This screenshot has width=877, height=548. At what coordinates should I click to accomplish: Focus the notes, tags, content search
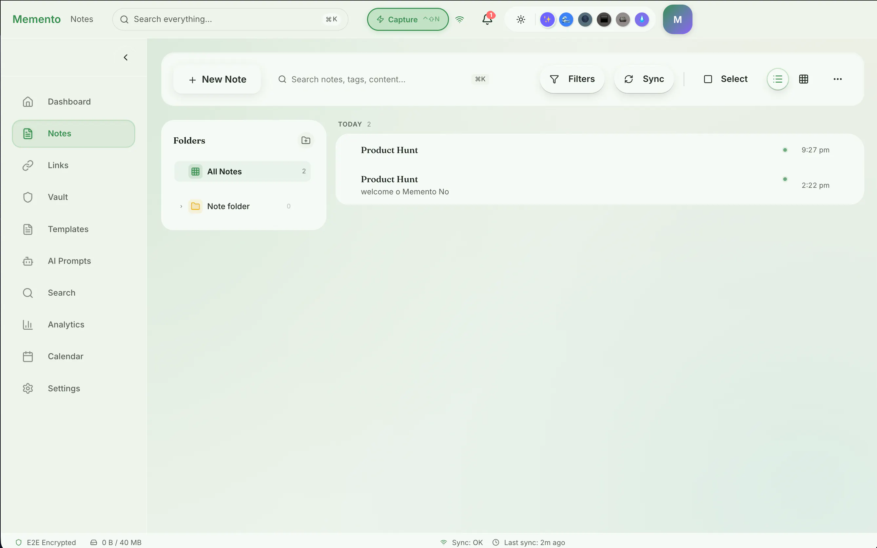tap(383, 79)
